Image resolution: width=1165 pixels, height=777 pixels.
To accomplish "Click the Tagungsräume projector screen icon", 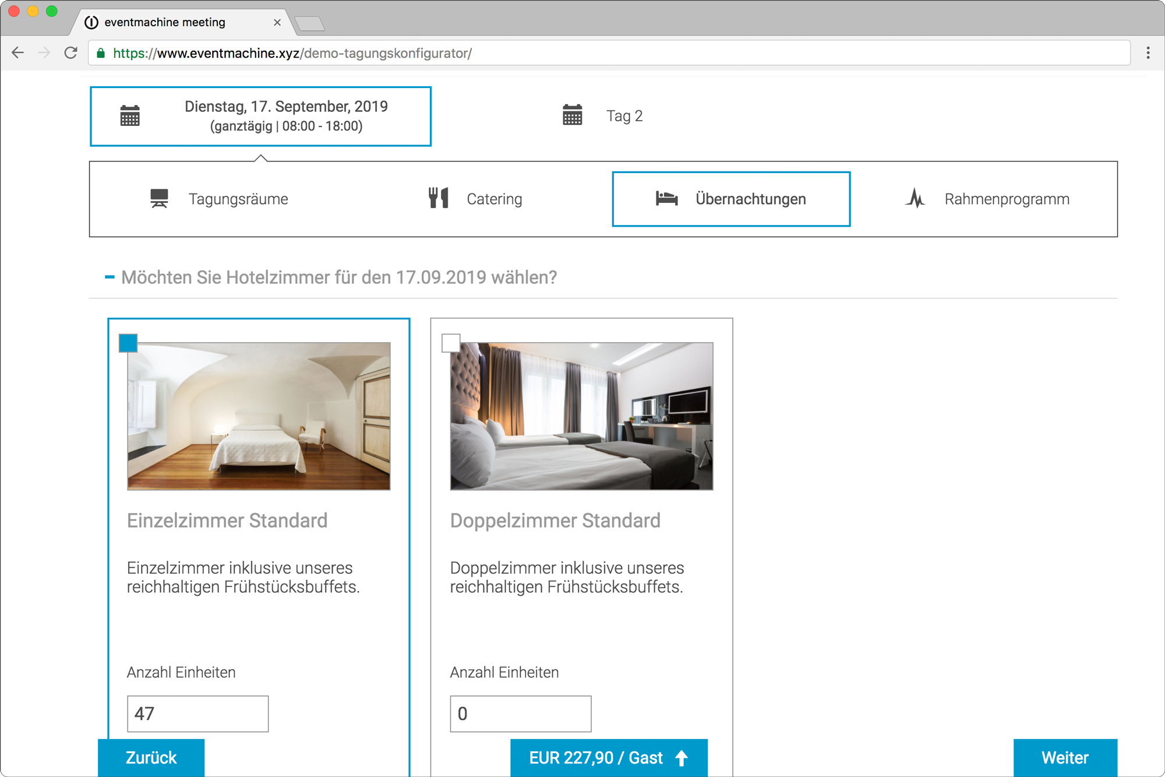I will pyautogui.click(x=159, y=199).
